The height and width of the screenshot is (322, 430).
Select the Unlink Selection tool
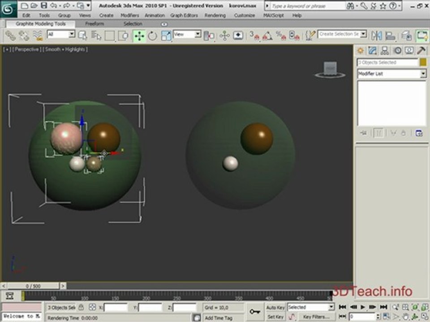coord(24,36)
